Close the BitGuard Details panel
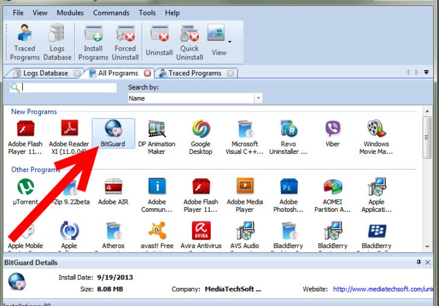This screenshot has height=306, width=439. 427,262
